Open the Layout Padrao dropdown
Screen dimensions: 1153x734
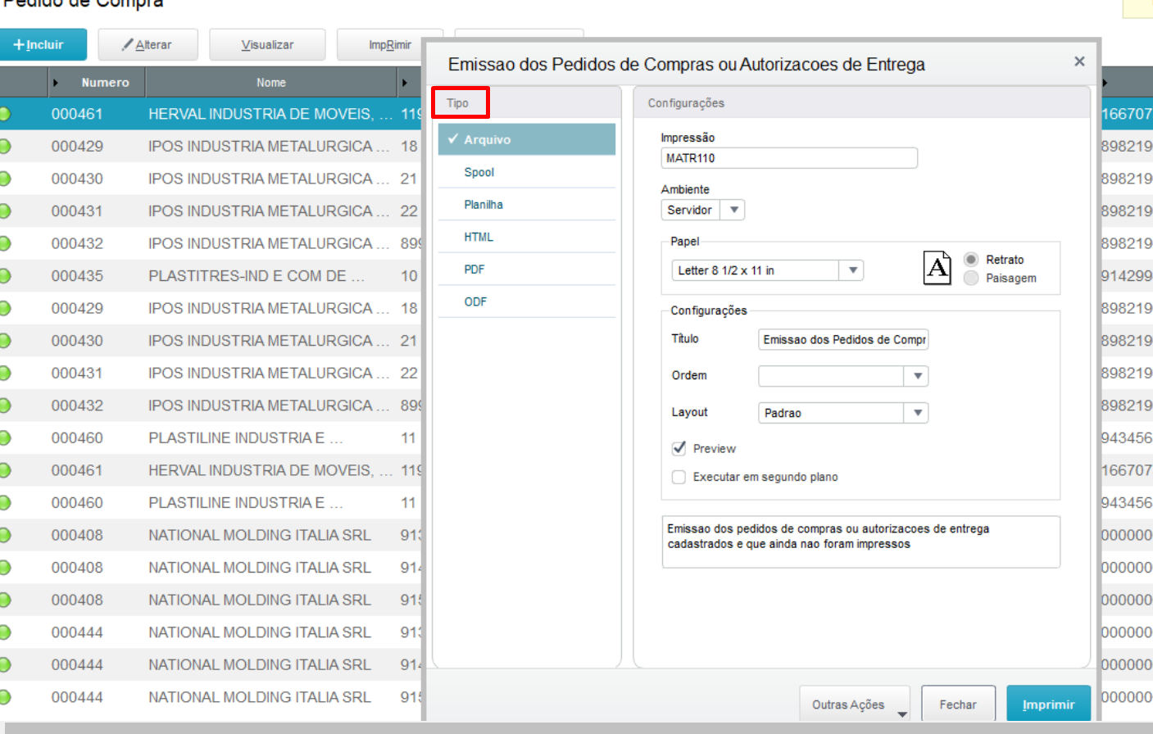tap(843, 413)
